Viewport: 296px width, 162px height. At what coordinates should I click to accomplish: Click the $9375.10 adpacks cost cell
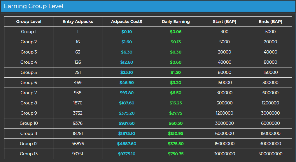pyautogui.click(x=127, y=154)
